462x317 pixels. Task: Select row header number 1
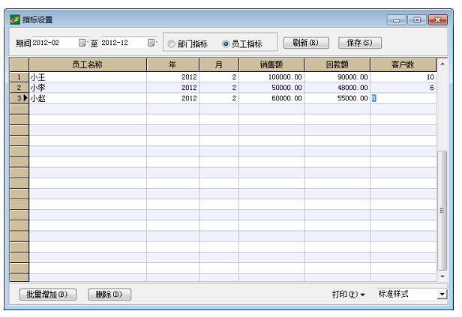pyautogui.click(x=19, y=77)
